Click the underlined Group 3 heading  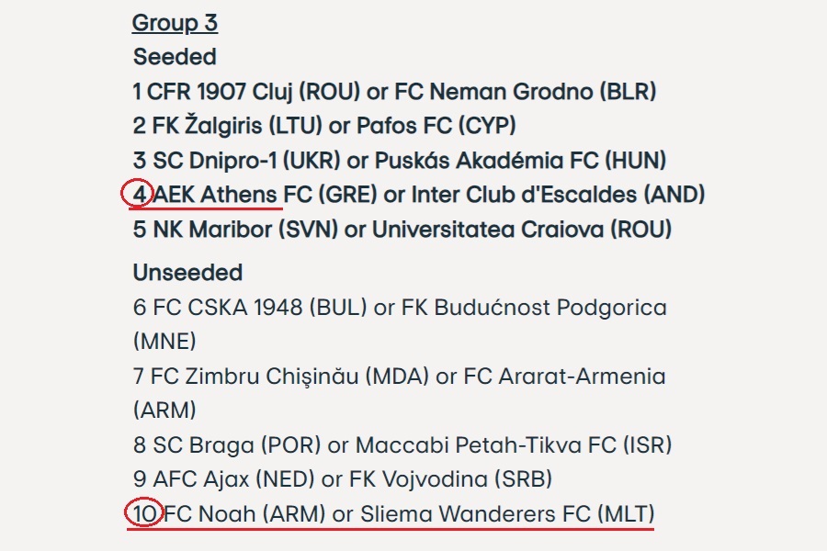pyautogui.click(x=176, y=23)
